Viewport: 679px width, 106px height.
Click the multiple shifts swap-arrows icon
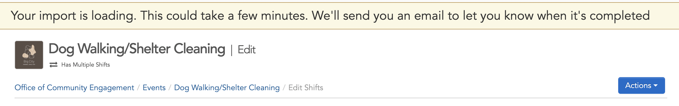53,65
